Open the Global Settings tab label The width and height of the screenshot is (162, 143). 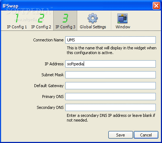point(93,27)
